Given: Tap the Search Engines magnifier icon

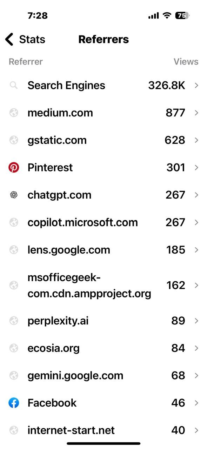Looking at the screenshot, I should click(14, 85).
